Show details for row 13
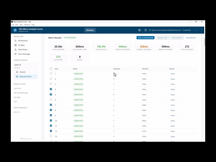Screen dimensions: 216x162 coord(173,136)
